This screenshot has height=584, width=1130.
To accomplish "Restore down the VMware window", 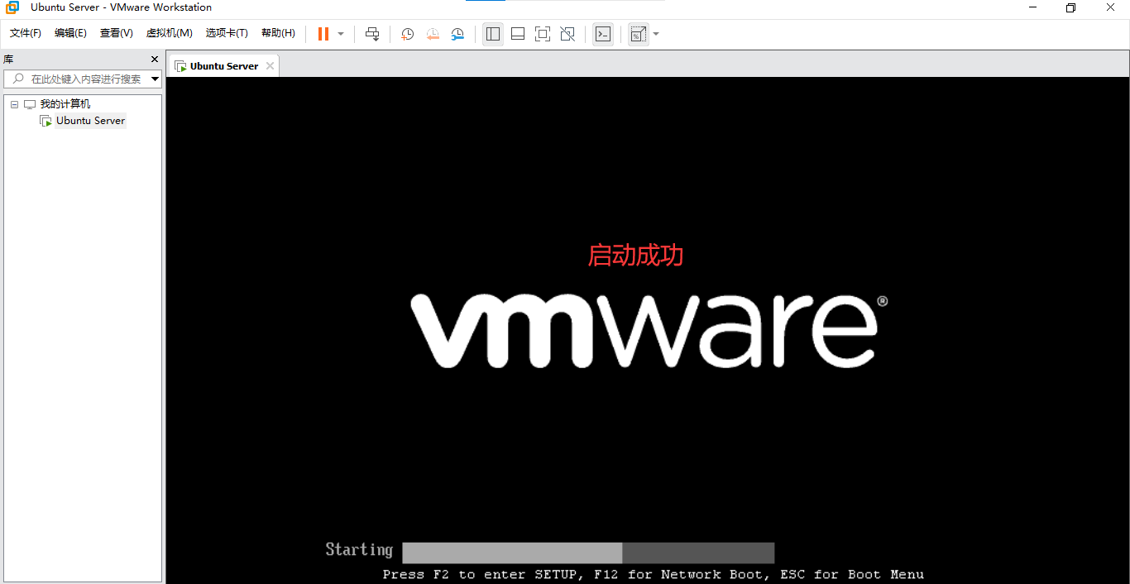I will [1070, 7].
